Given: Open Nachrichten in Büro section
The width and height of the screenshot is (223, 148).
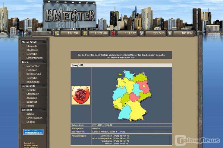Looking at the screenshot, I should pos(33,66).
